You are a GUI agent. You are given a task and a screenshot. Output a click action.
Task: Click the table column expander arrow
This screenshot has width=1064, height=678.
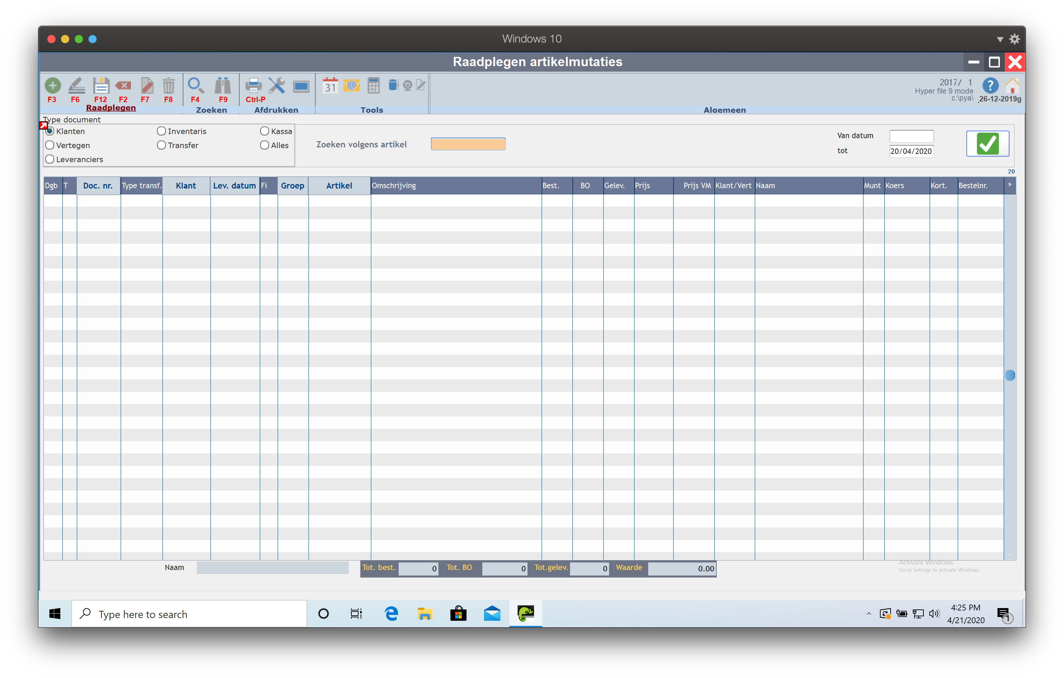click(x=1009, y=185)
